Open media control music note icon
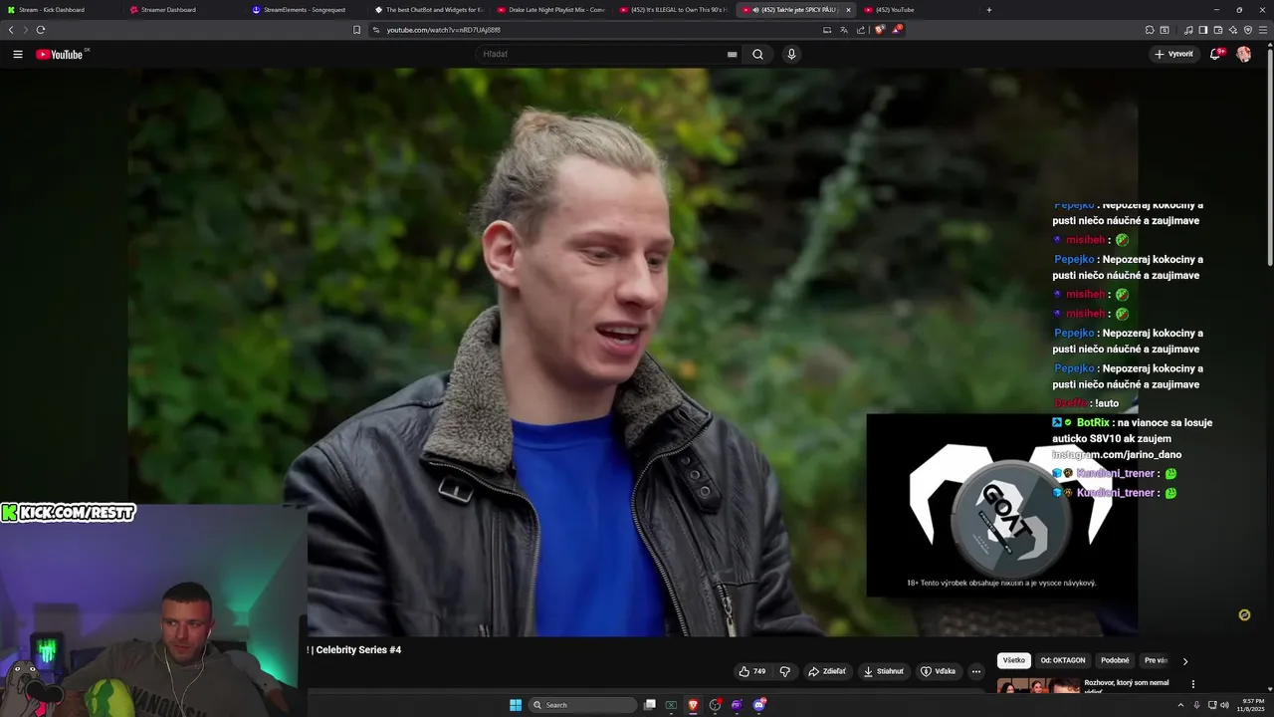The image size is (1274, 717). pos(1187,30)
